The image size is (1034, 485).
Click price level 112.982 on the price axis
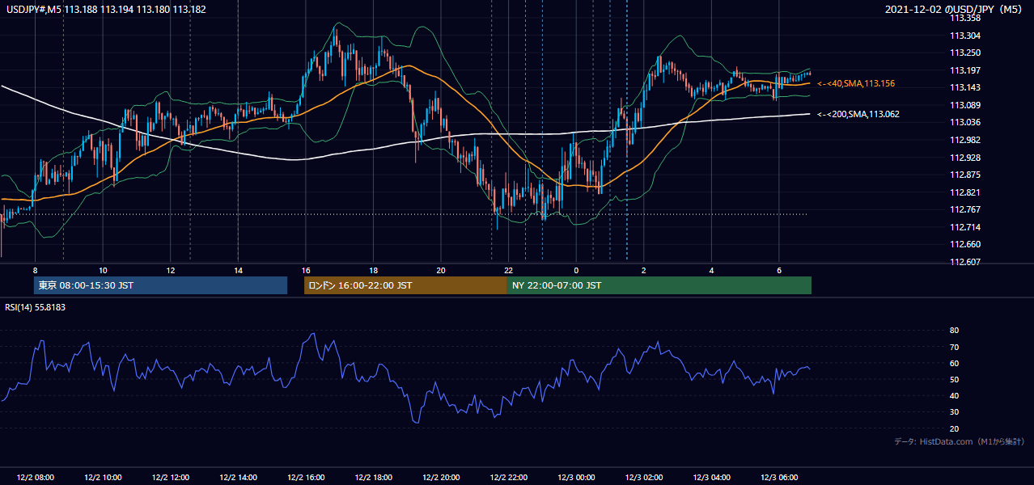[x=964, y=140]
